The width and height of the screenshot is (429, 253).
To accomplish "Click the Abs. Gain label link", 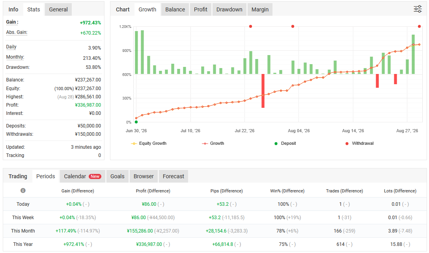I will pyautogui.click(x=17, y=32).
